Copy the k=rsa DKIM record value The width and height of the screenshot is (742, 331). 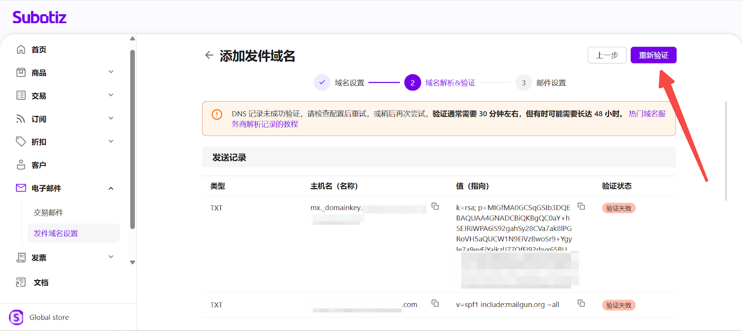(581, 206)
